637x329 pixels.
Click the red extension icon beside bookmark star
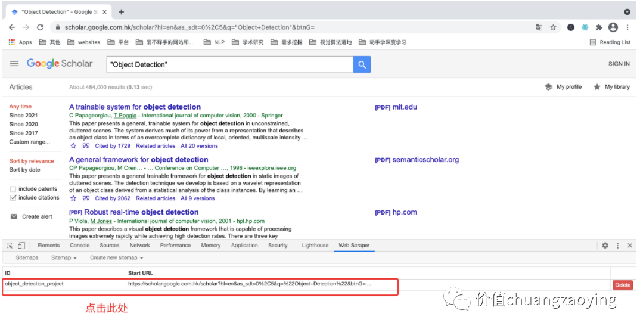pyautogui.click(x=571, y=27)
